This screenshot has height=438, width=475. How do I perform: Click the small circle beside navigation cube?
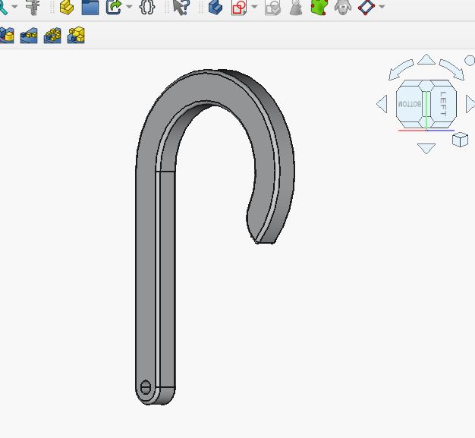click(x=470, y=60)
